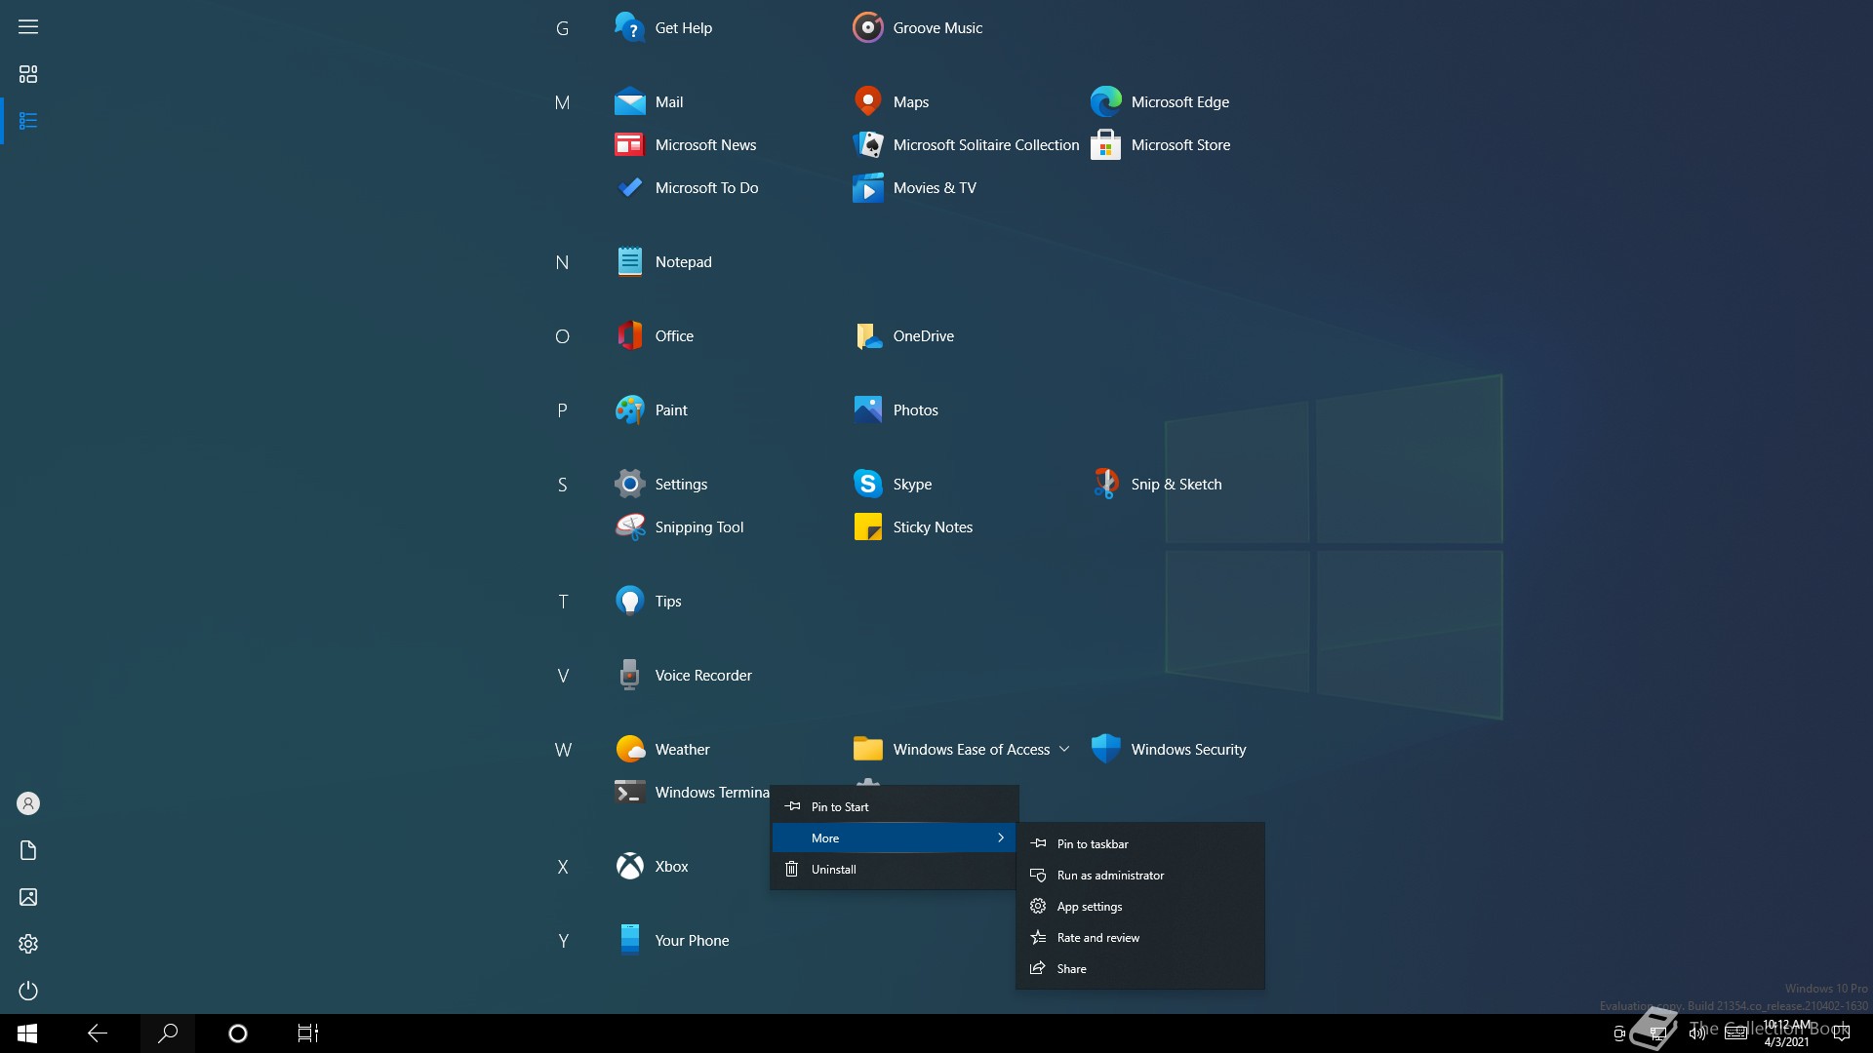Switch to Pinned tiles view
This screenshot has height=1053, width=1873.
point(28,74)
